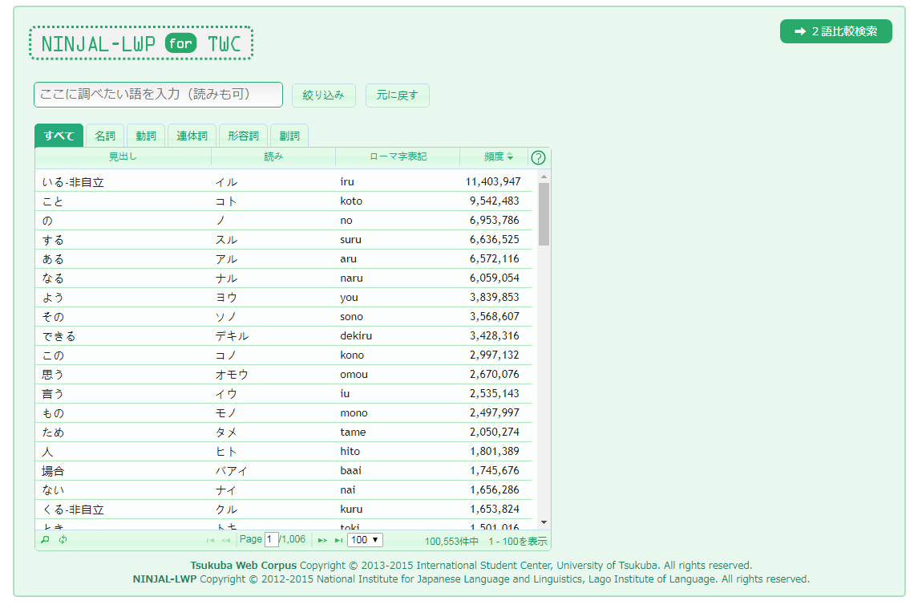Click the page number input box
The width and height of the screenshot is (918, 605).
coord(271,539)
